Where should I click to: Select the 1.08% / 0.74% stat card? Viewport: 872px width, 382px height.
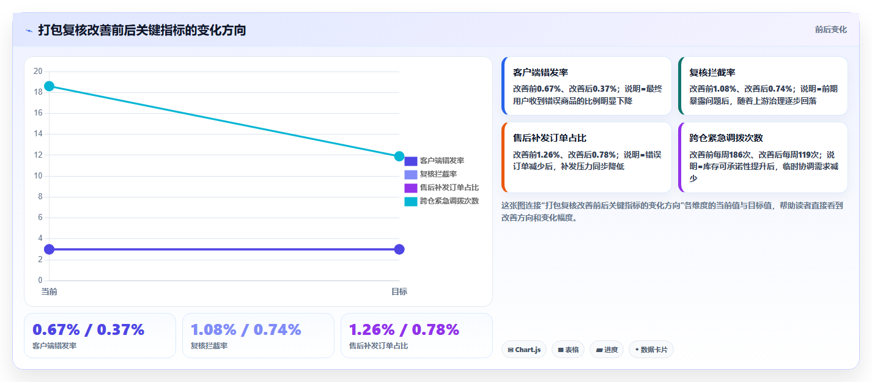click(258, 336)
